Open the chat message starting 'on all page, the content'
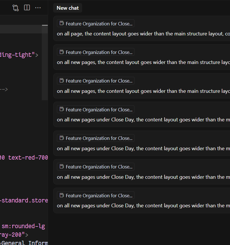The height and width of the screenshot is (245, 230). pyautogui.click(x=143, y=34)
